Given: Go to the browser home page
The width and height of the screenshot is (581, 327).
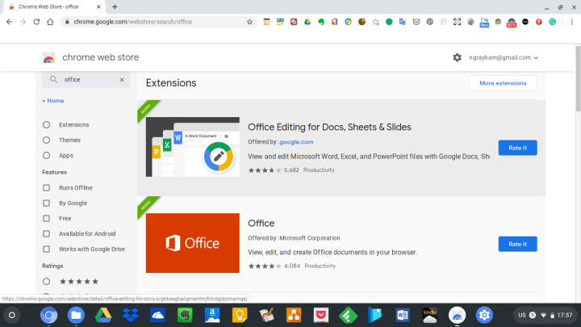Looking at the screenshot, I should pos(50,22).
